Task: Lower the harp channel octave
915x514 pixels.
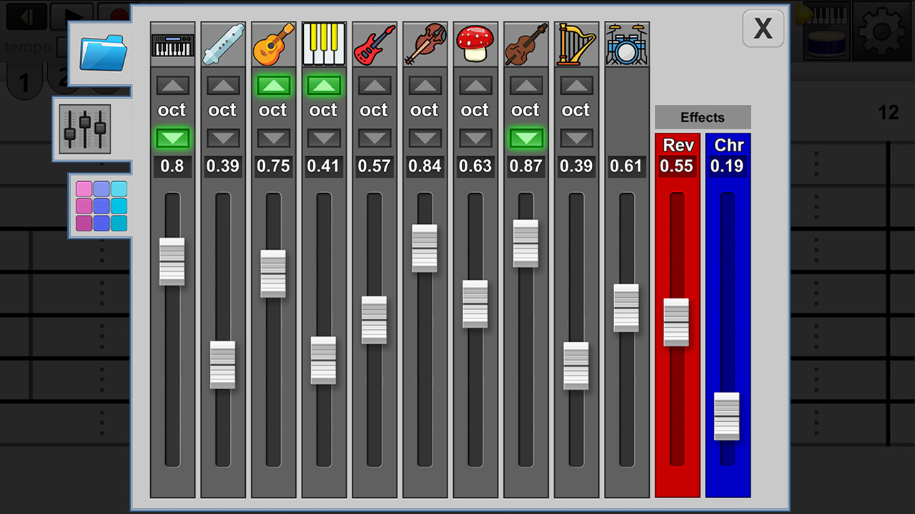Action: [x=576, y=138]
